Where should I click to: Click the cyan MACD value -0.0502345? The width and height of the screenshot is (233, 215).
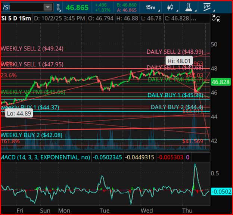tap(107, 157)
